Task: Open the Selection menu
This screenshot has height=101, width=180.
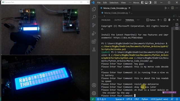Action: point(114,3)
